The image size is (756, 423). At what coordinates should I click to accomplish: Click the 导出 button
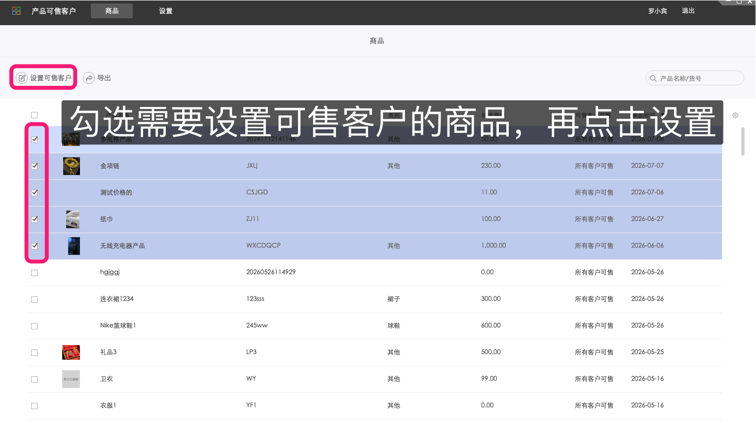coord(97,78)
